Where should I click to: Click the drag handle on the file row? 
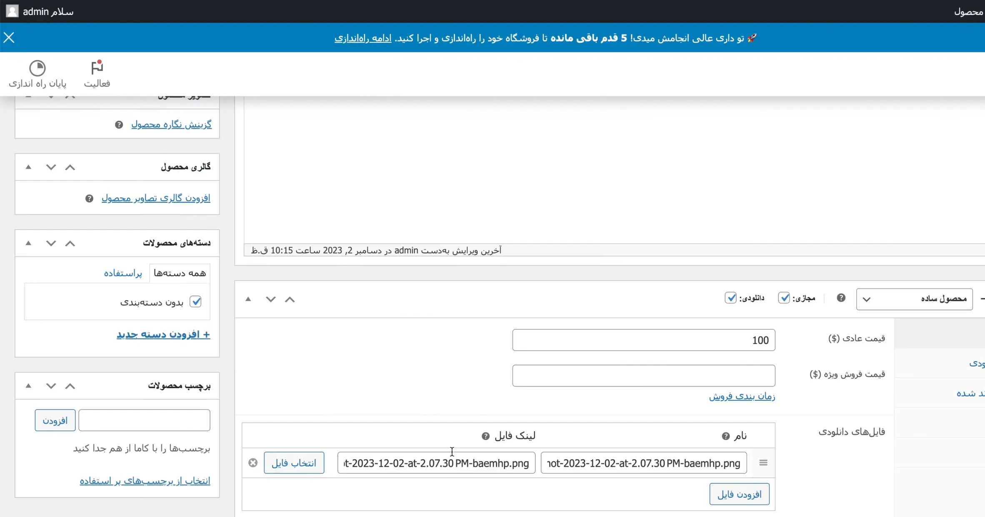point(763,462)
